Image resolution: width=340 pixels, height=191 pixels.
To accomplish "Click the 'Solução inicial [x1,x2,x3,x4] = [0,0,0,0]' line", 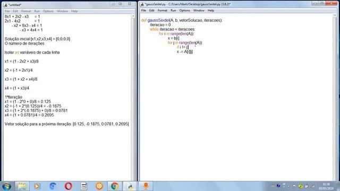I will pos(37,39).
